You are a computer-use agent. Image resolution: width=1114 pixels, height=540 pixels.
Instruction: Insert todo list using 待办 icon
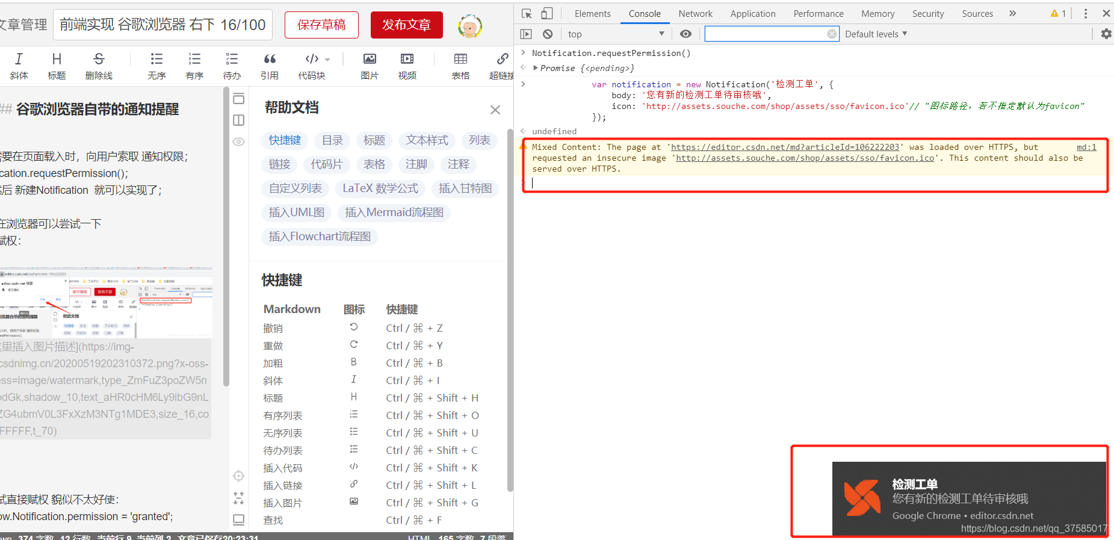point(232,66)
